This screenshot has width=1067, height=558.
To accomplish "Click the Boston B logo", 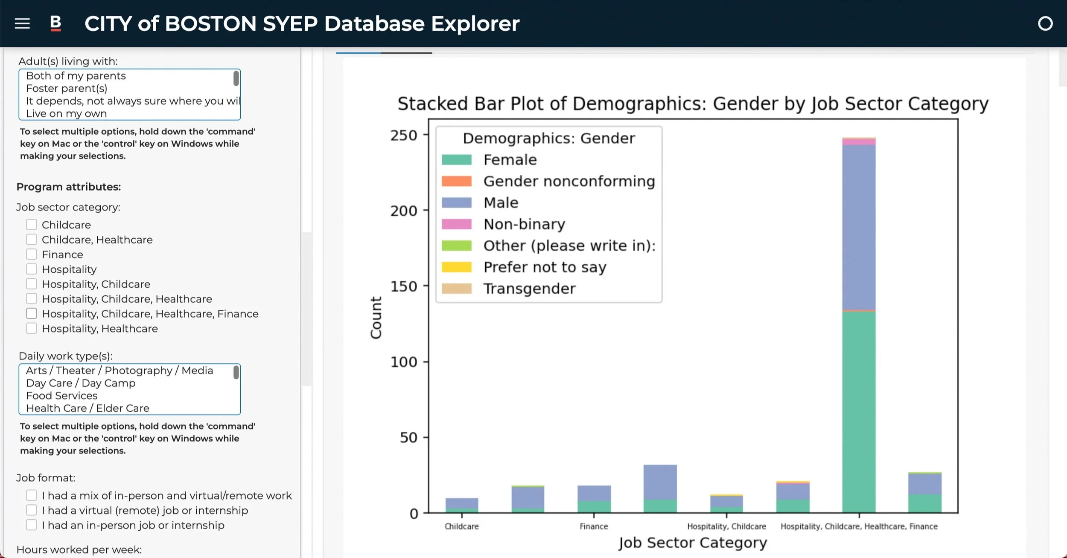I will (55, 23).
